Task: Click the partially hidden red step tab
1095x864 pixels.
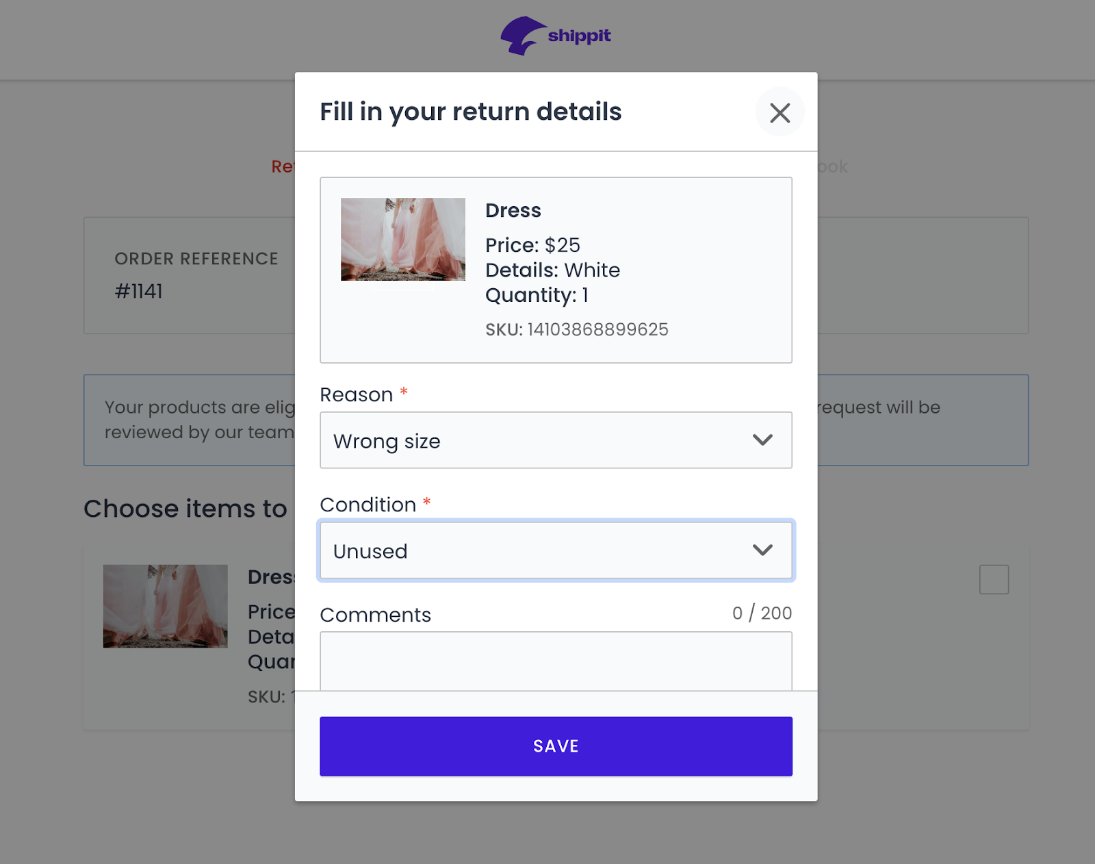Action: [283, 166]
